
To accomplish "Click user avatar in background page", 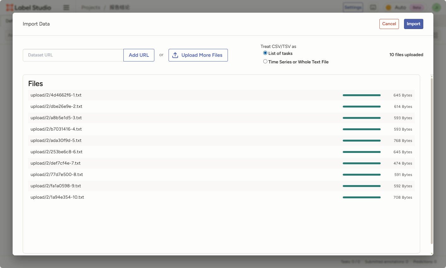I will coord(437,7).
